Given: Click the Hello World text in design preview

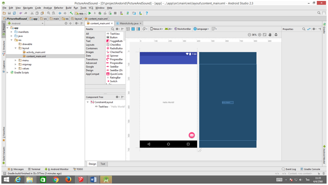Looking at the screenshot, I should click(x=168, y=103).
